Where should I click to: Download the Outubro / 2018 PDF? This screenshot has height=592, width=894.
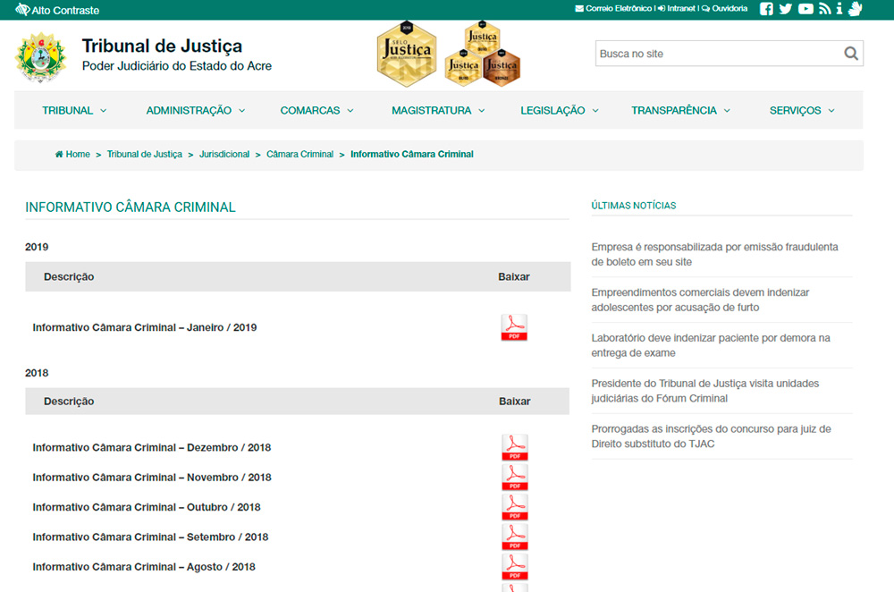(514, 507)
